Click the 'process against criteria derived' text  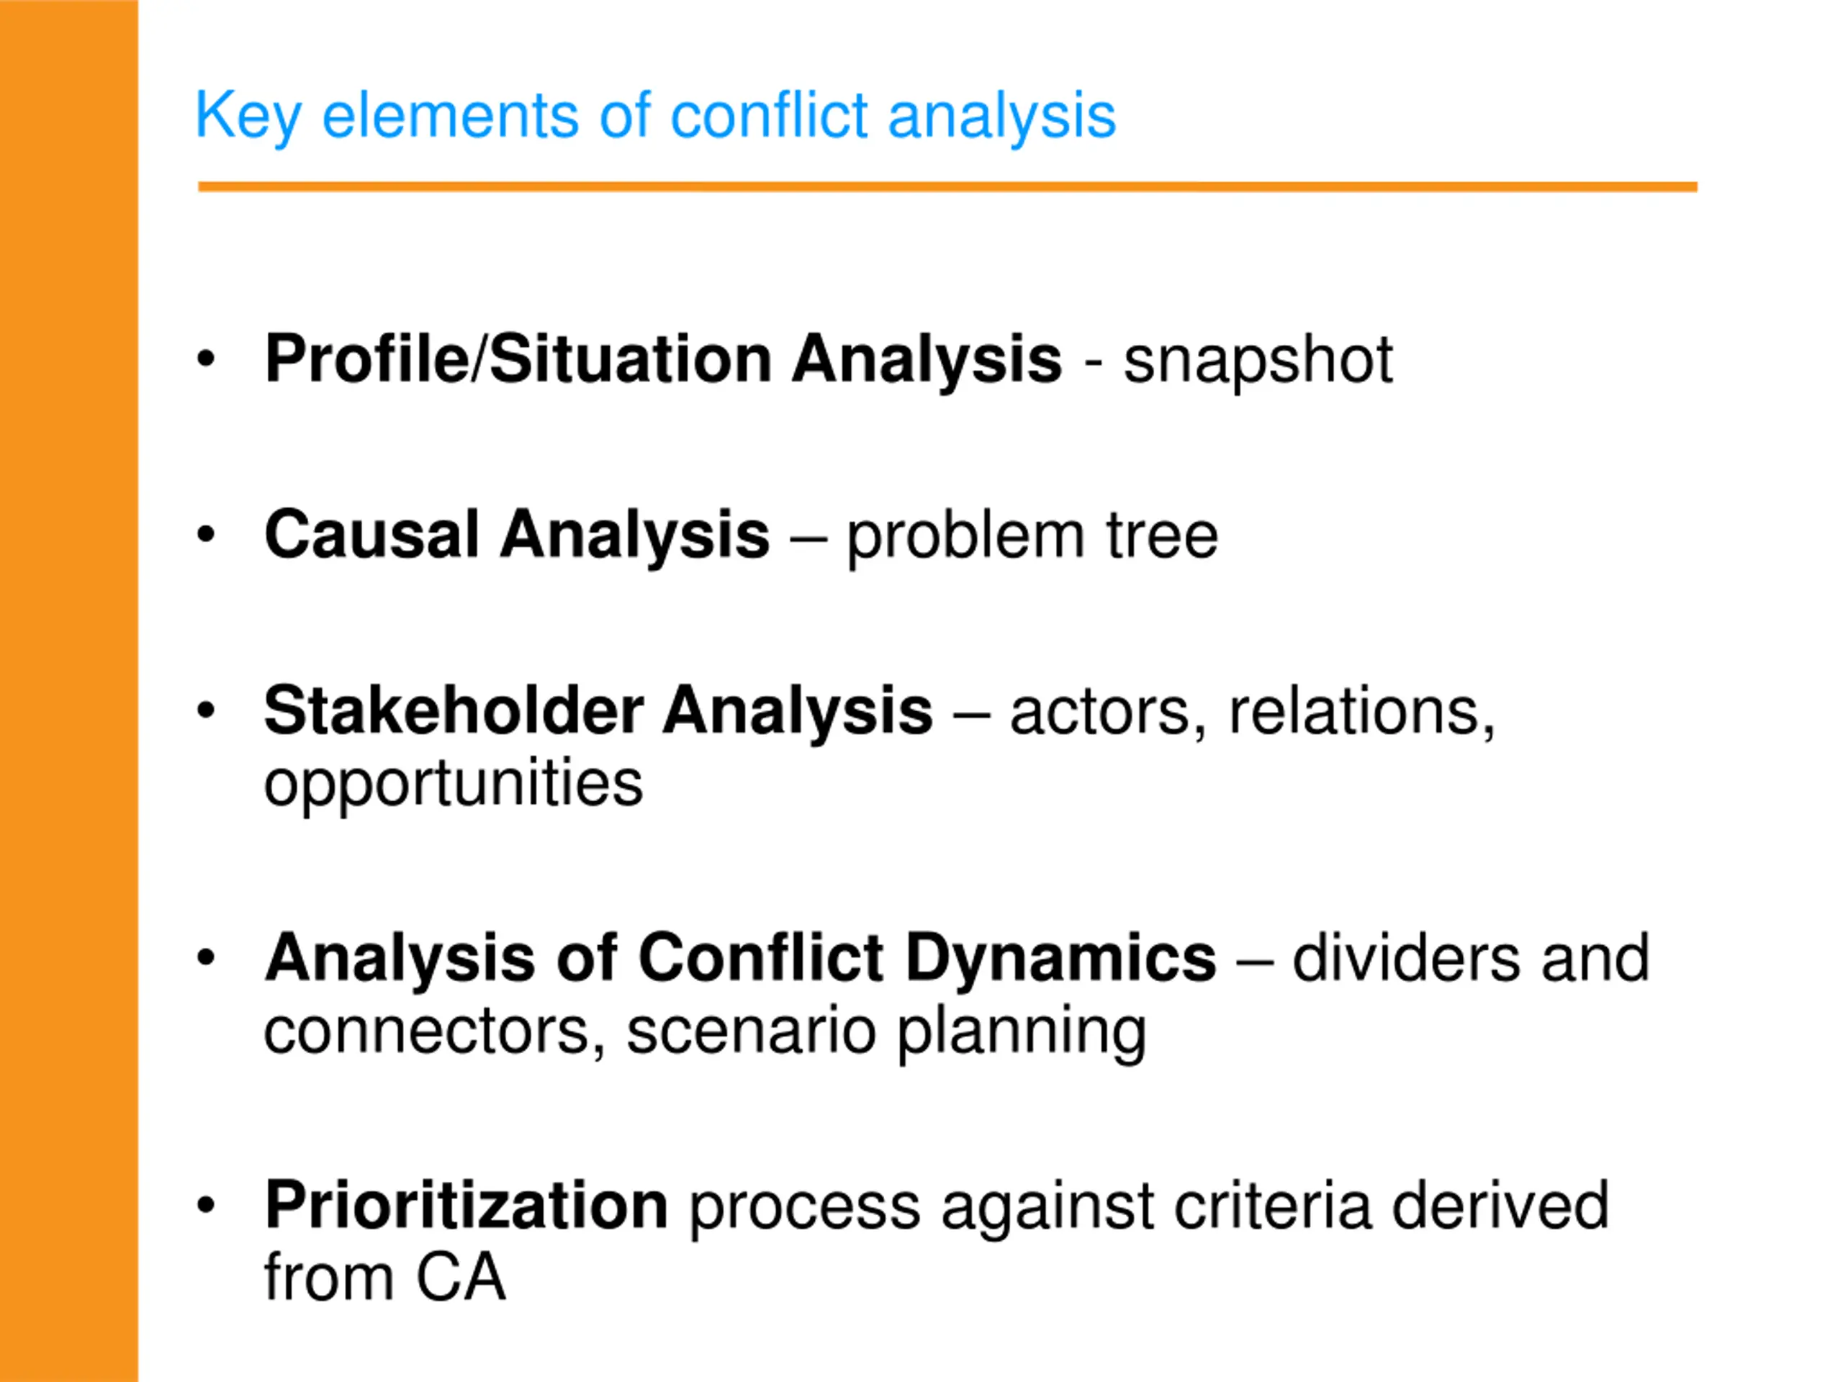point(1149,1207)
